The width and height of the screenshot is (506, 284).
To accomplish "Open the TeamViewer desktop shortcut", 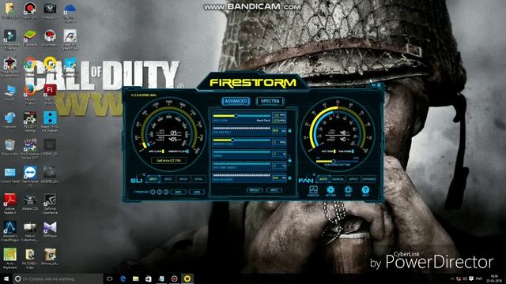I will click(30, 176).
